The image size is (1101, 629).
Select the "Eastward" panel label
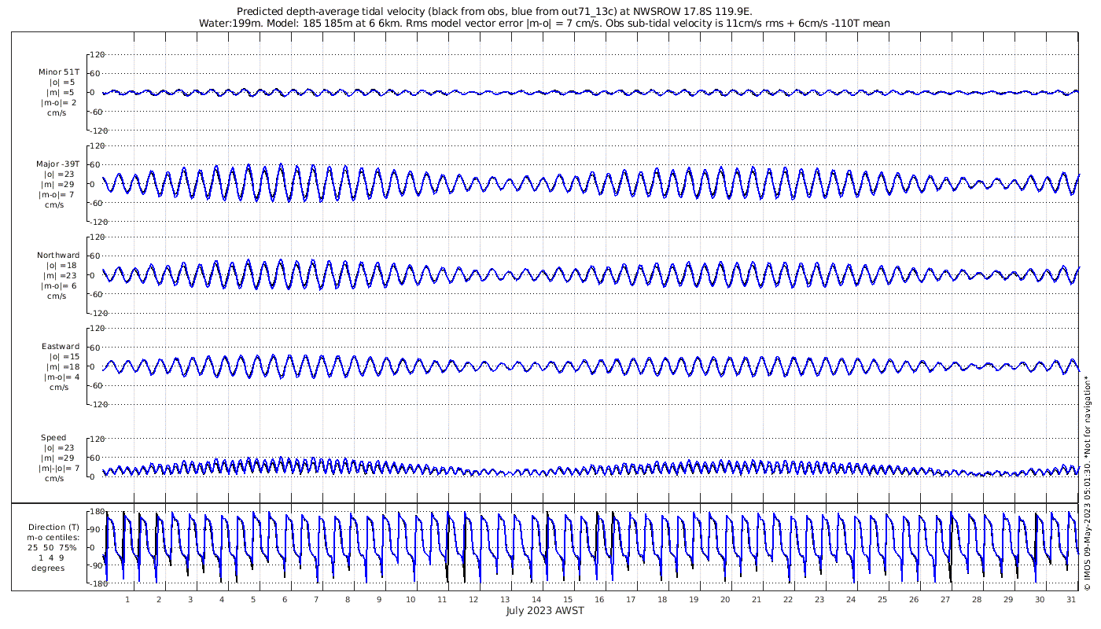click(x=61, y=347)
